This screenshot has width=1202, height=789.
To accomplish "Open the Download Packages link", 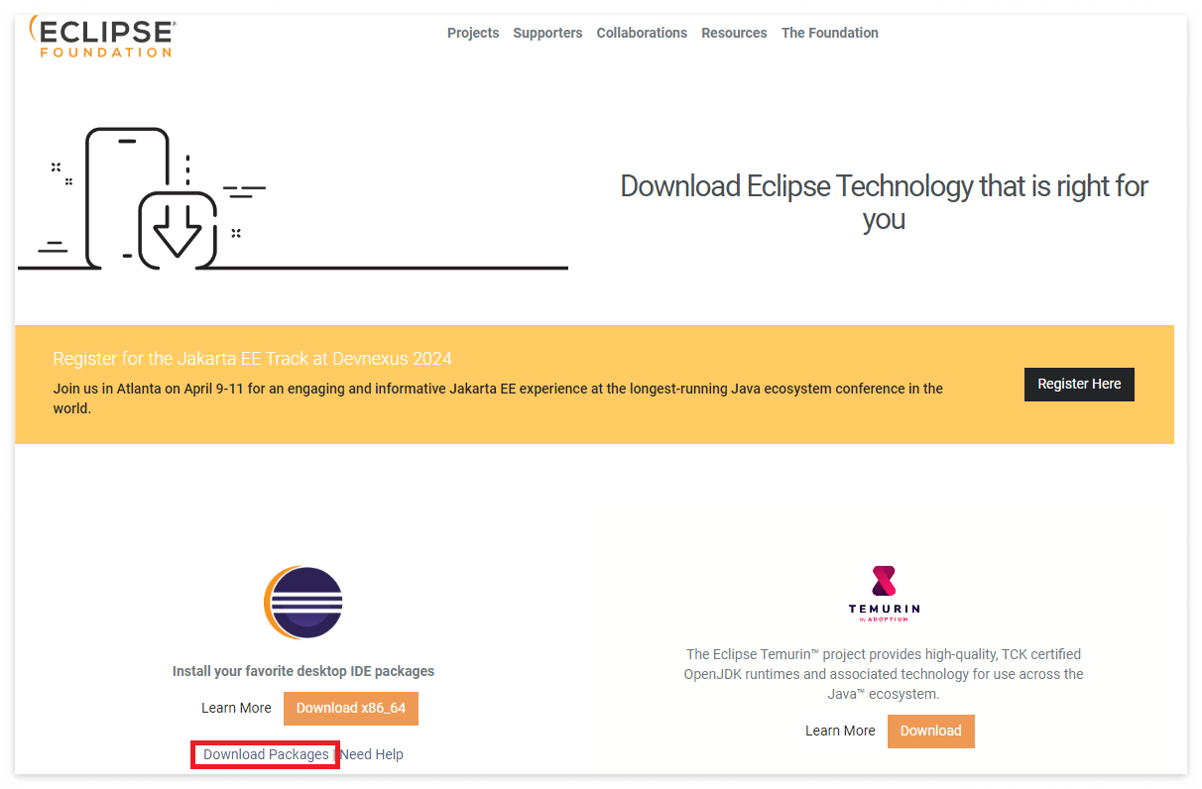I will [x=266, y=755].
